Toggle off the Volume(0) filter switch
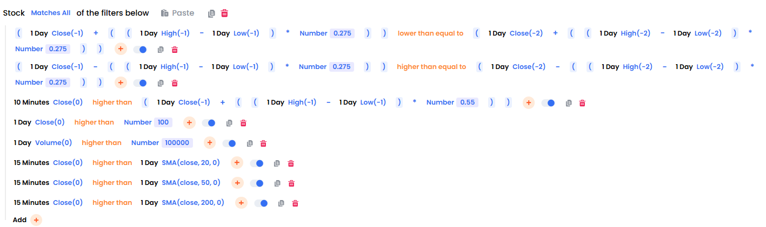 pyautogui.click(x=229, y=143)
